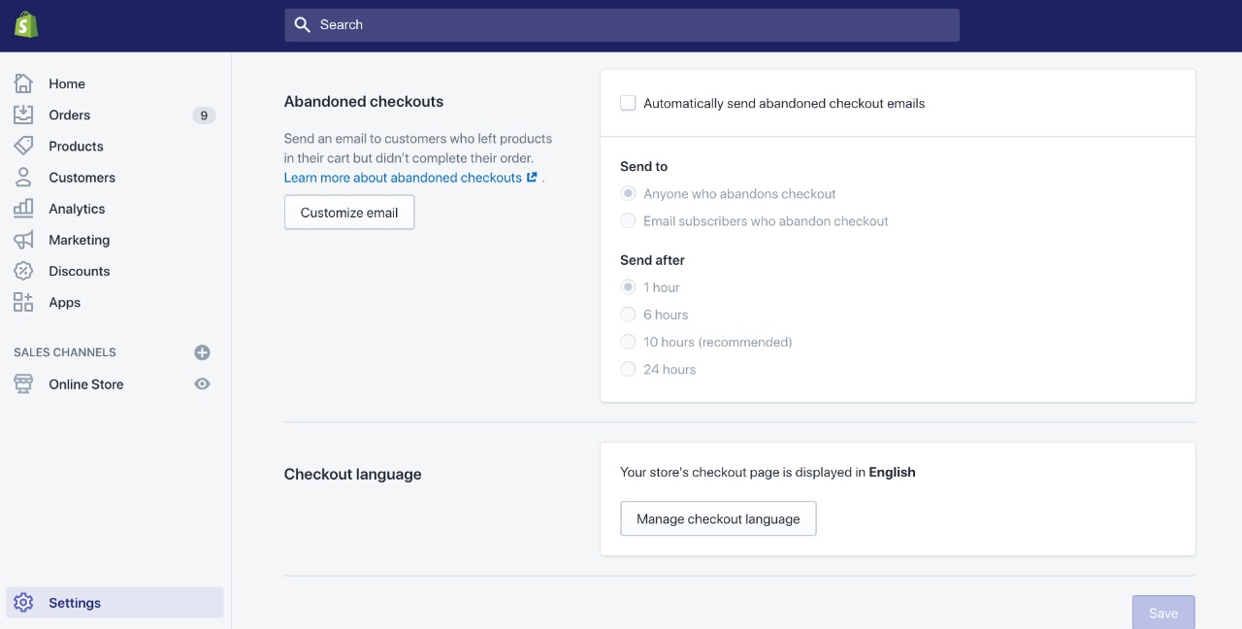Click the Marketing megaphone icon
Image resolution: width=1242 pixels, height=629 pixels.
23,240
